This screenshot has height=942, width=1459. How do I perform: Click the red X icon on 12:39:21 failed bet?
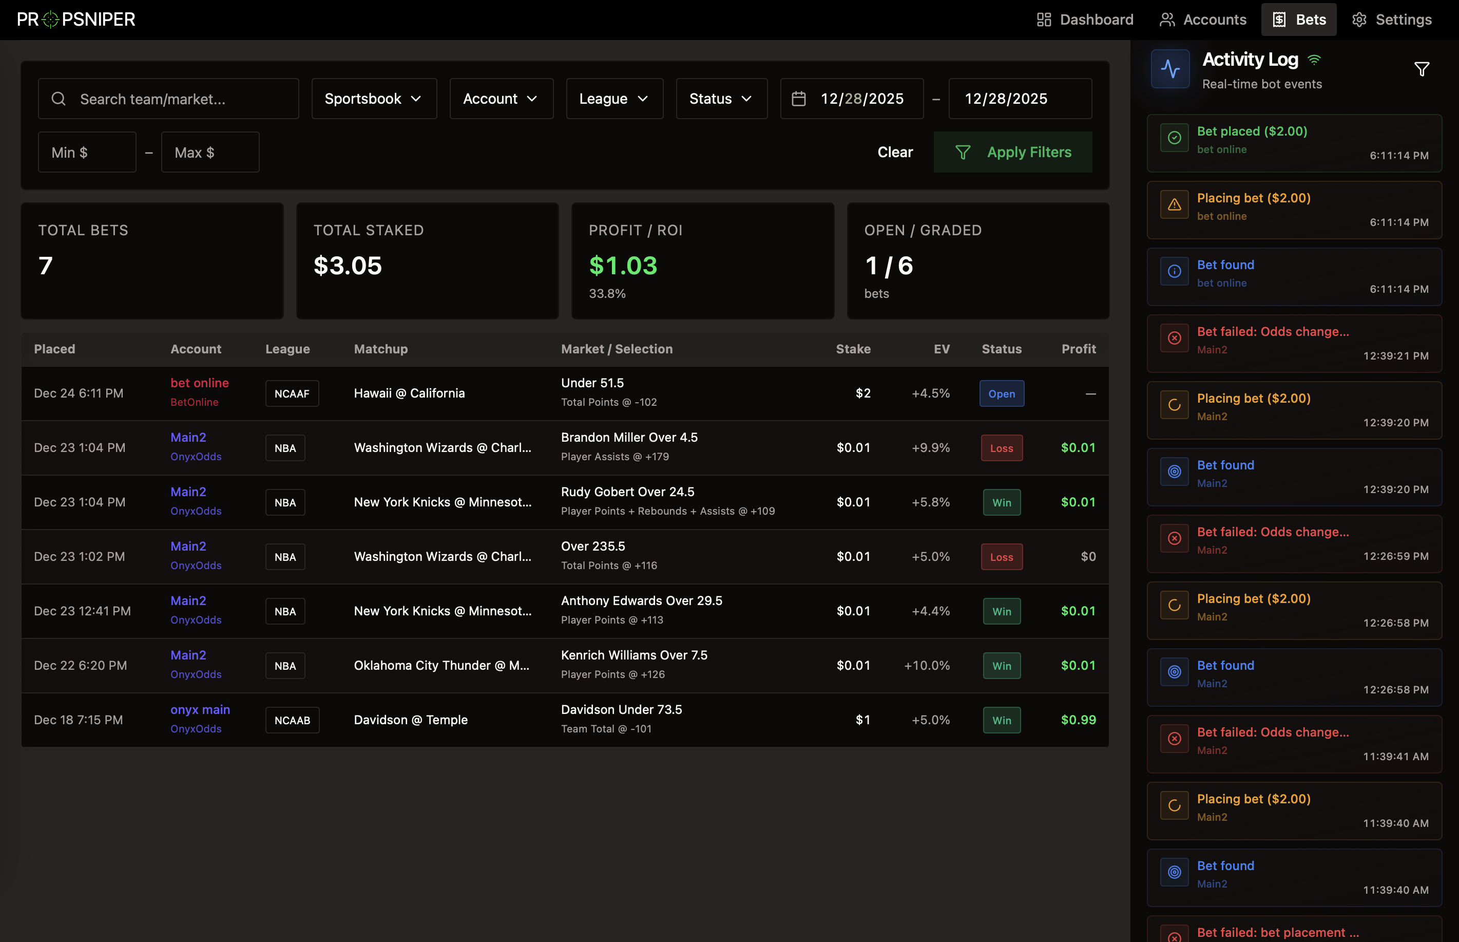(x=1174, y=337)
